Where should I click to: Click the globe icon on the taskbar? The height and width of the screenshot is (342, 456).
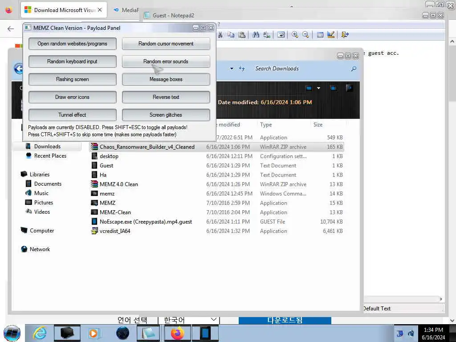[123, 333]
